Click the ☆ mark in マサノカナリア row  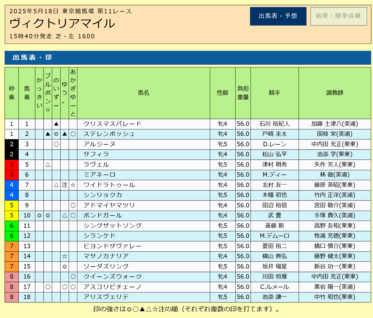pos(65,256)
